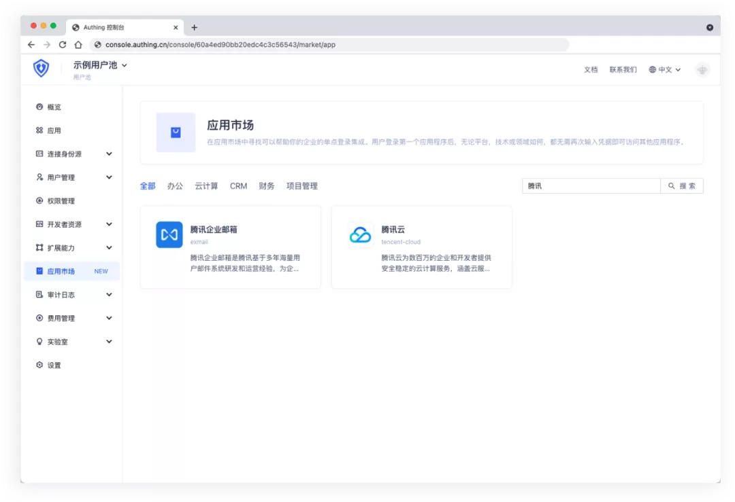
Task: Expand the 审计日志 submenu chevron
Action: pyautogui.click(x=109, y=294)
